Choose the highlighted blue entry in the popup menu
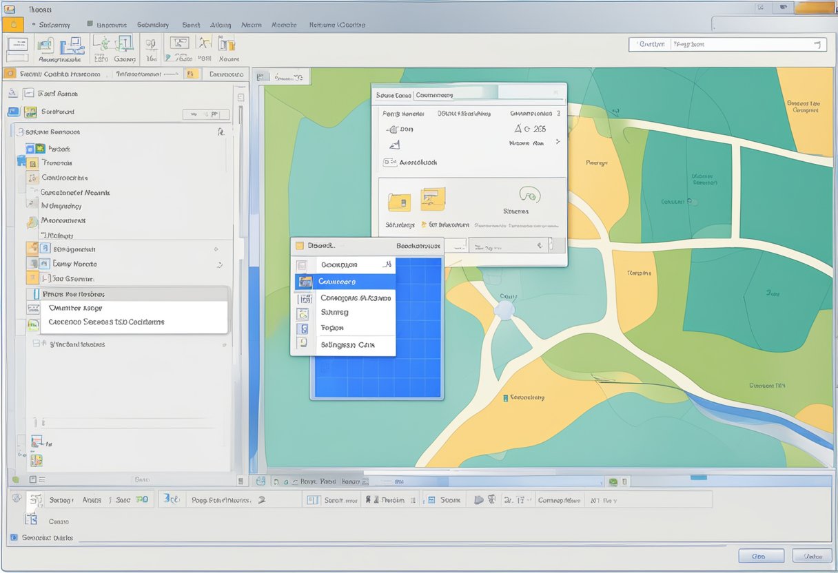Viewport: 838px width, 573px height. [345, 282]
